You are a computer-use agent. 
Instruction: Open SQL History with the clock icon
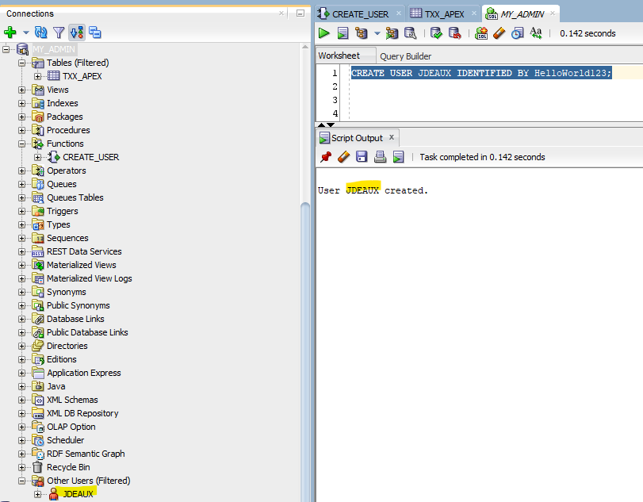coord(517,33)
